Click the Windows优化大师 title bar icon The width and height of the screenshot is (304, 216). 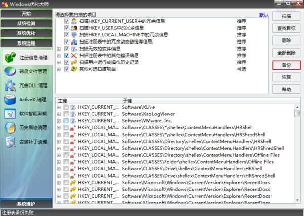pyautogui.click(x=5, y=5)
